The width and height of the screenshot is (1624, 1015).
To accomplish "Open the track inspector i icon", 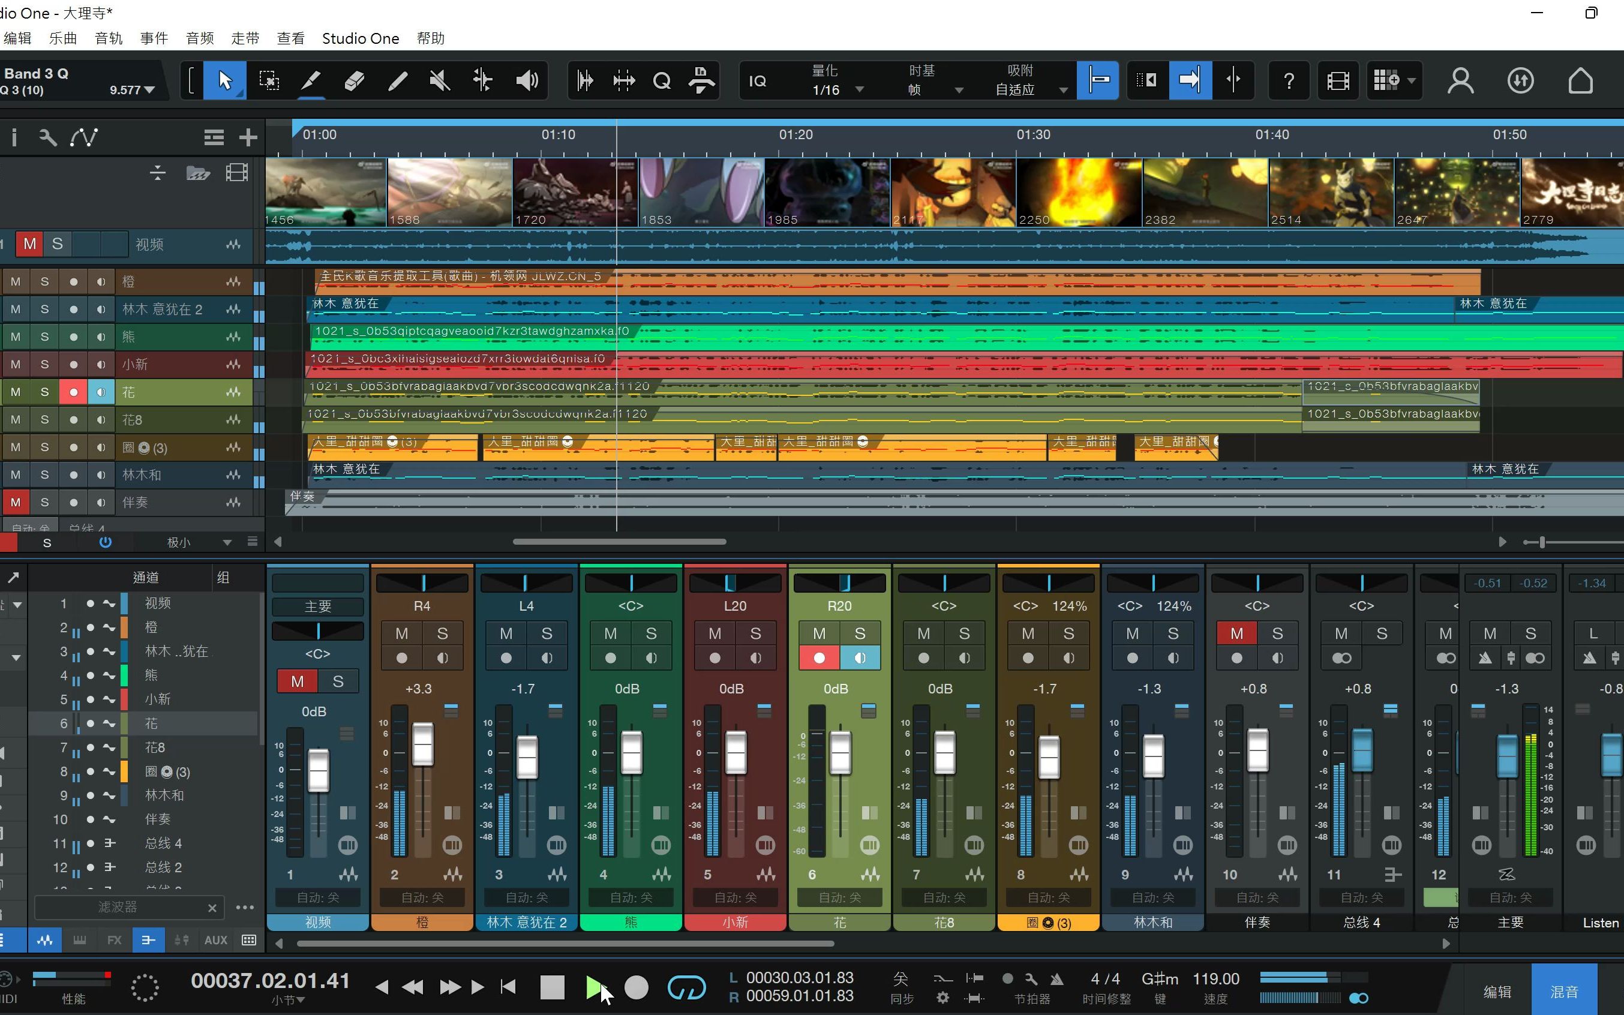I will 14,137.
